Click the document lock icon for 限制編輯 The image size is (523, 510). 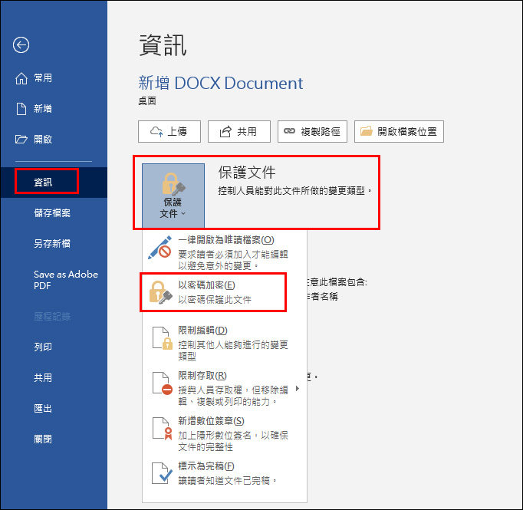pyautogui.click(x=163, y=338)
